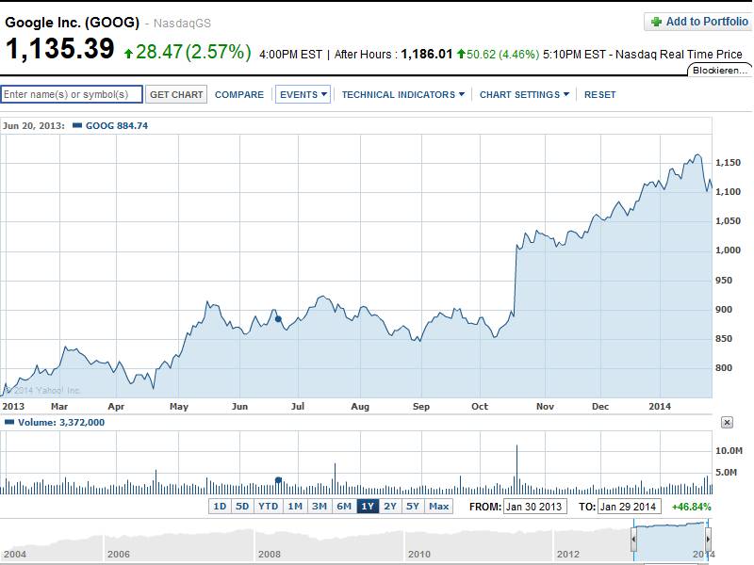Click the Google Inc. (GOOG) title

[x=73, y=23]
